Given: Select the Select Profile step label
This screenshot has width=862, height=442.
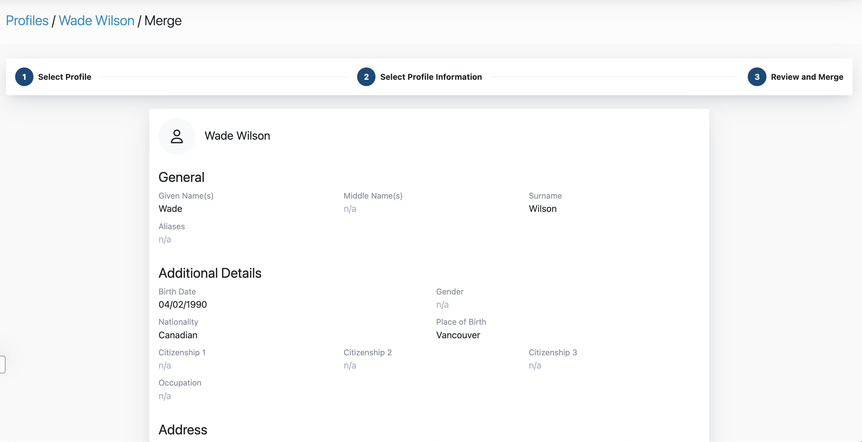Looking at the screenshot, I should [x=65, y=77].
